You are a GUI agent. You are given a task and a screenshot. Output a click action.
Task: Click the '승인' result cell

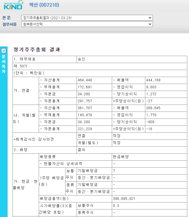[x=132, y=59]
